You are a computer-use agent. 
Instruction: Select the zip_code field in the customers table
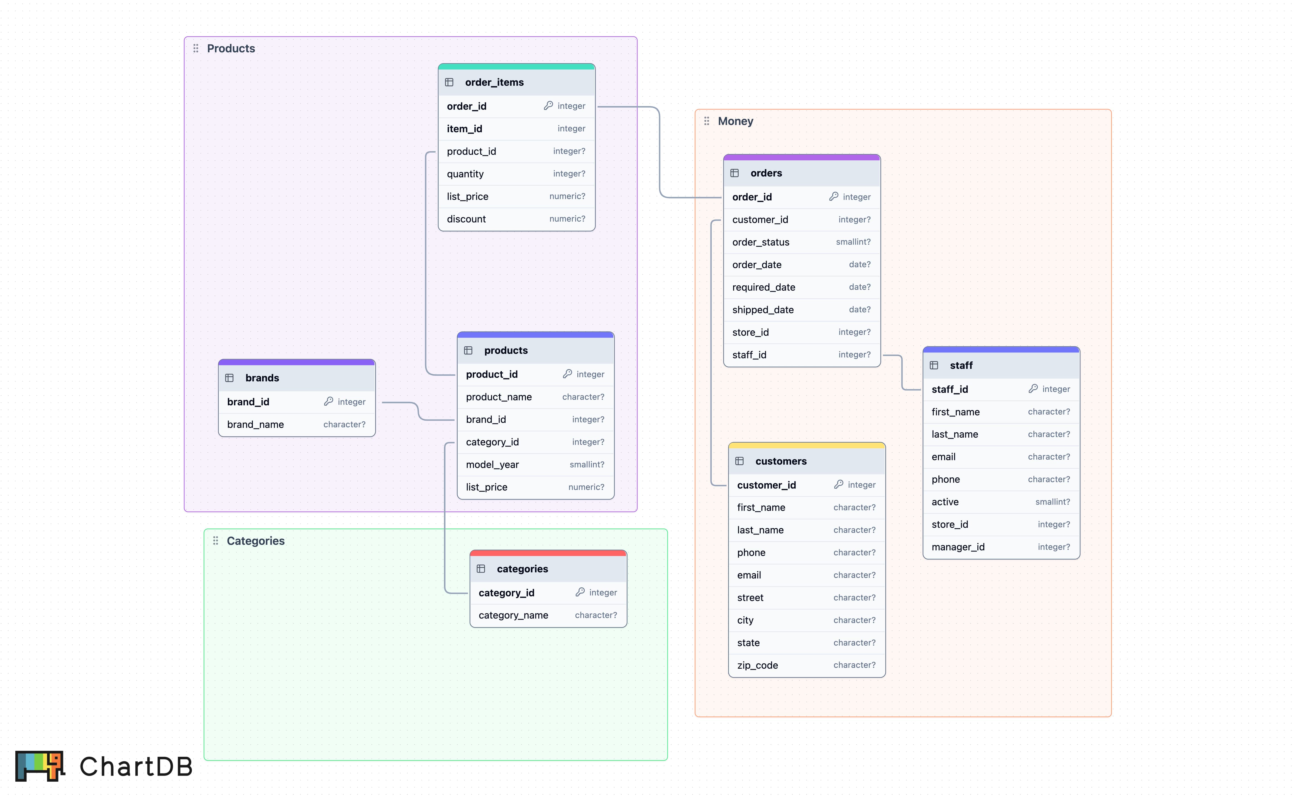tap(806, 665)
